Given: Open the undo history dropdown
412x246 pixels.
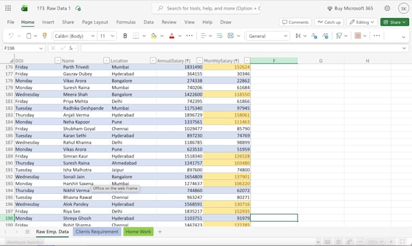Looking at the screenshot, I should point(19,36).
